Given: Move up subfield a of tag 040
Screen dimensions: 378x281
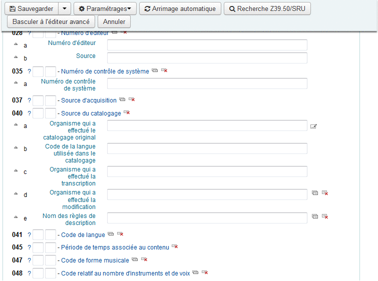Looking at the screenshot, I should (x=16, y=124).
